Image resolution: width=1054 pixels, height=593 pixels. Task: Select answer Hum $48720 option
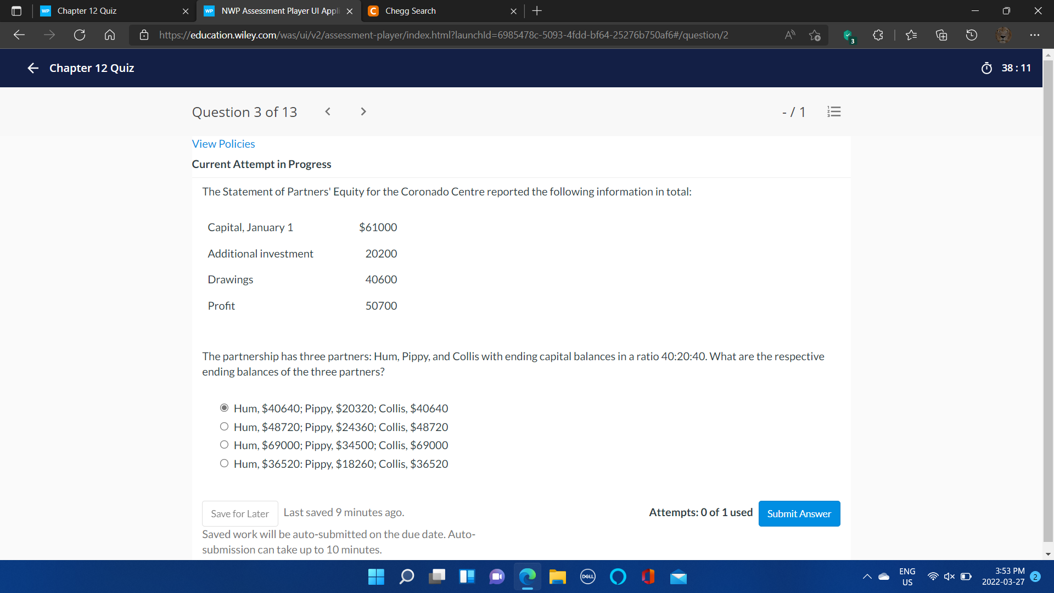click(224, 427)
